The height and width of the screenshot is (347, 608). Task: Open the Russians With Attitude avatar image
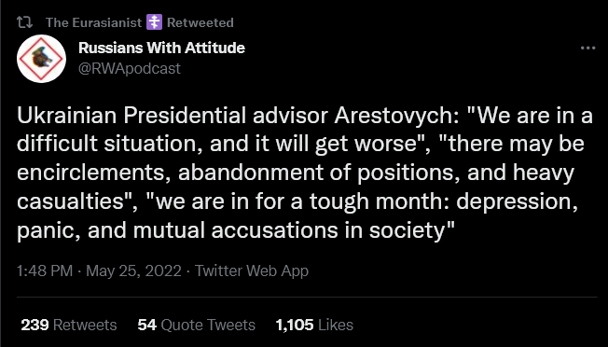41,59
